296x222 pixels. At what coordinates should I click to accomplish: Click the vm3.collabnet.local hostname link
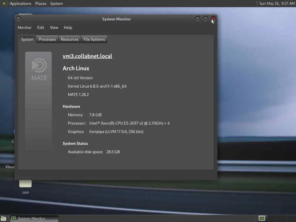87,56
